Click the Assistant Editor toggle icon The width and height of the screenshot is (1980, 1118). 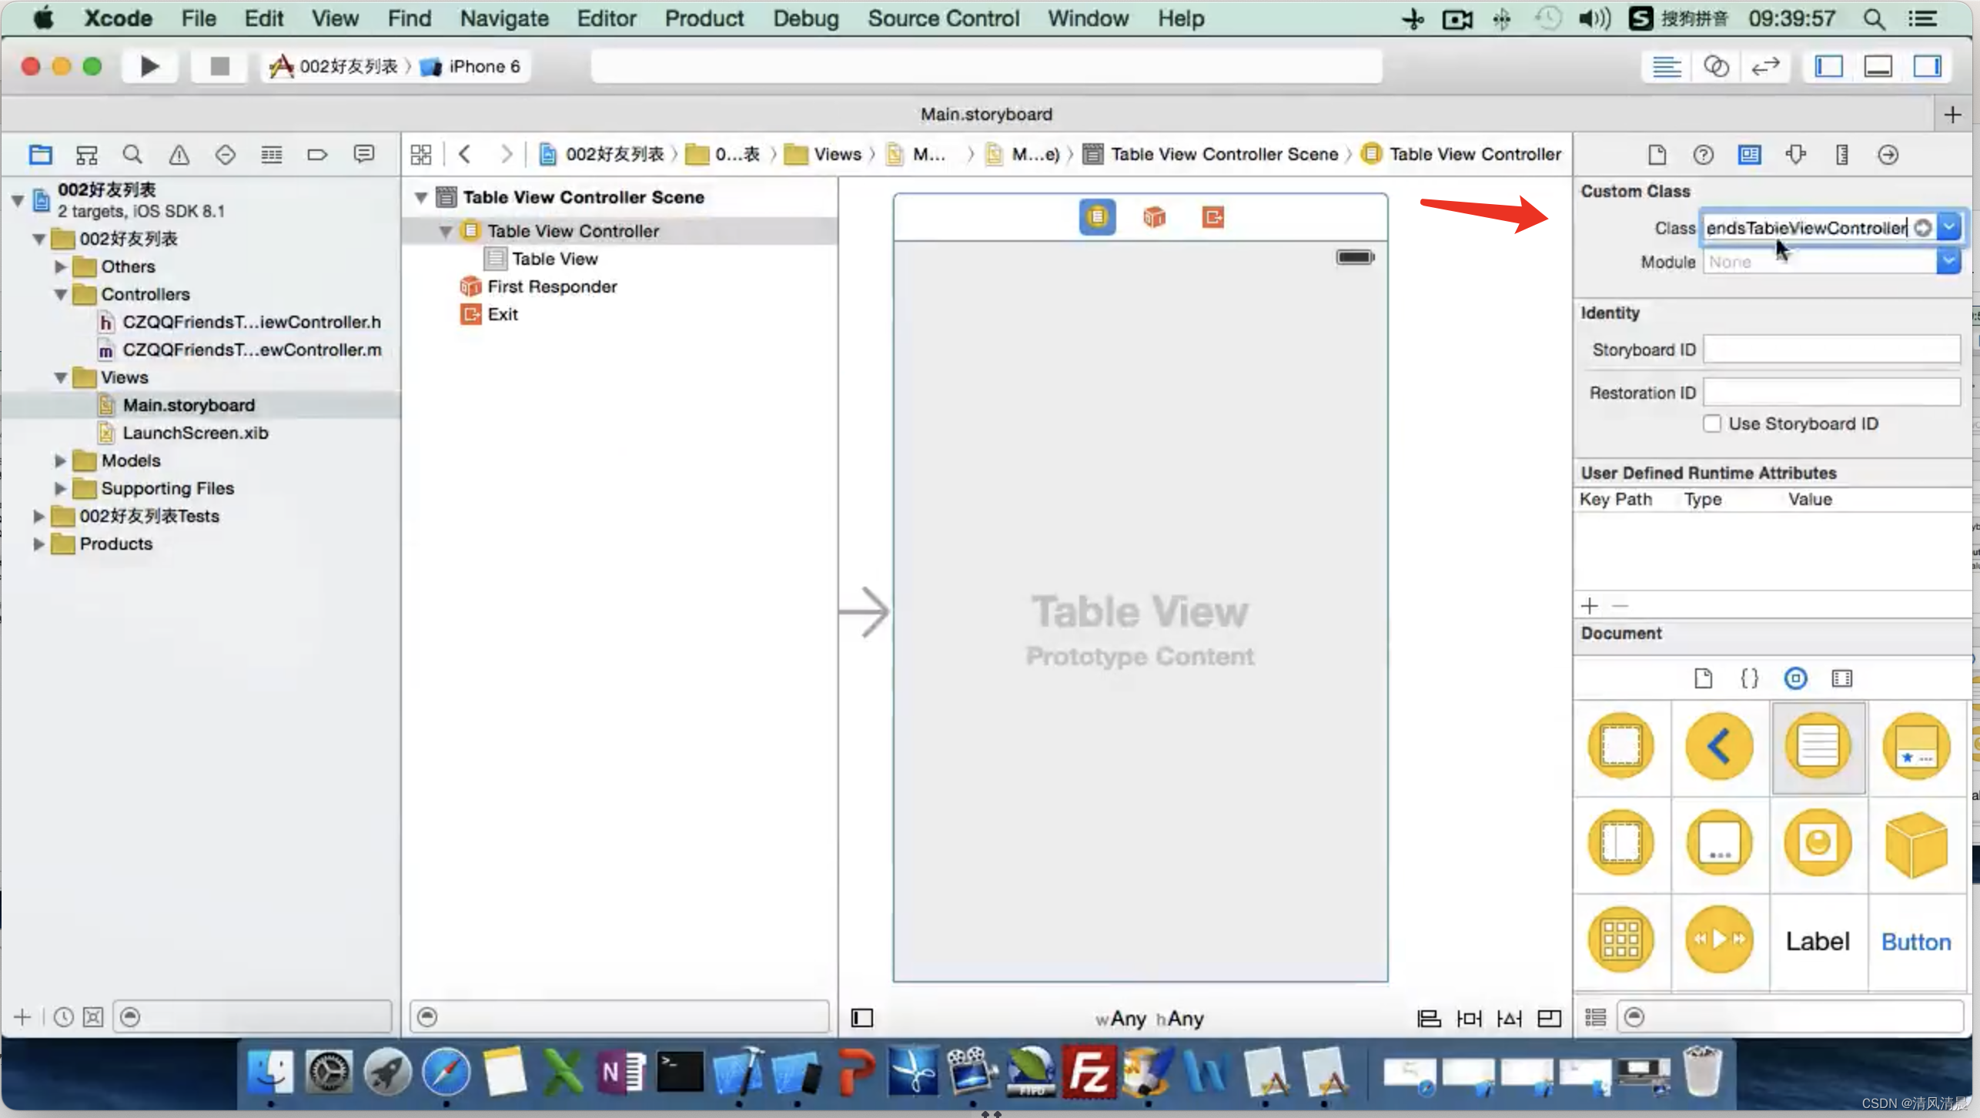[x=1716, y=65]
